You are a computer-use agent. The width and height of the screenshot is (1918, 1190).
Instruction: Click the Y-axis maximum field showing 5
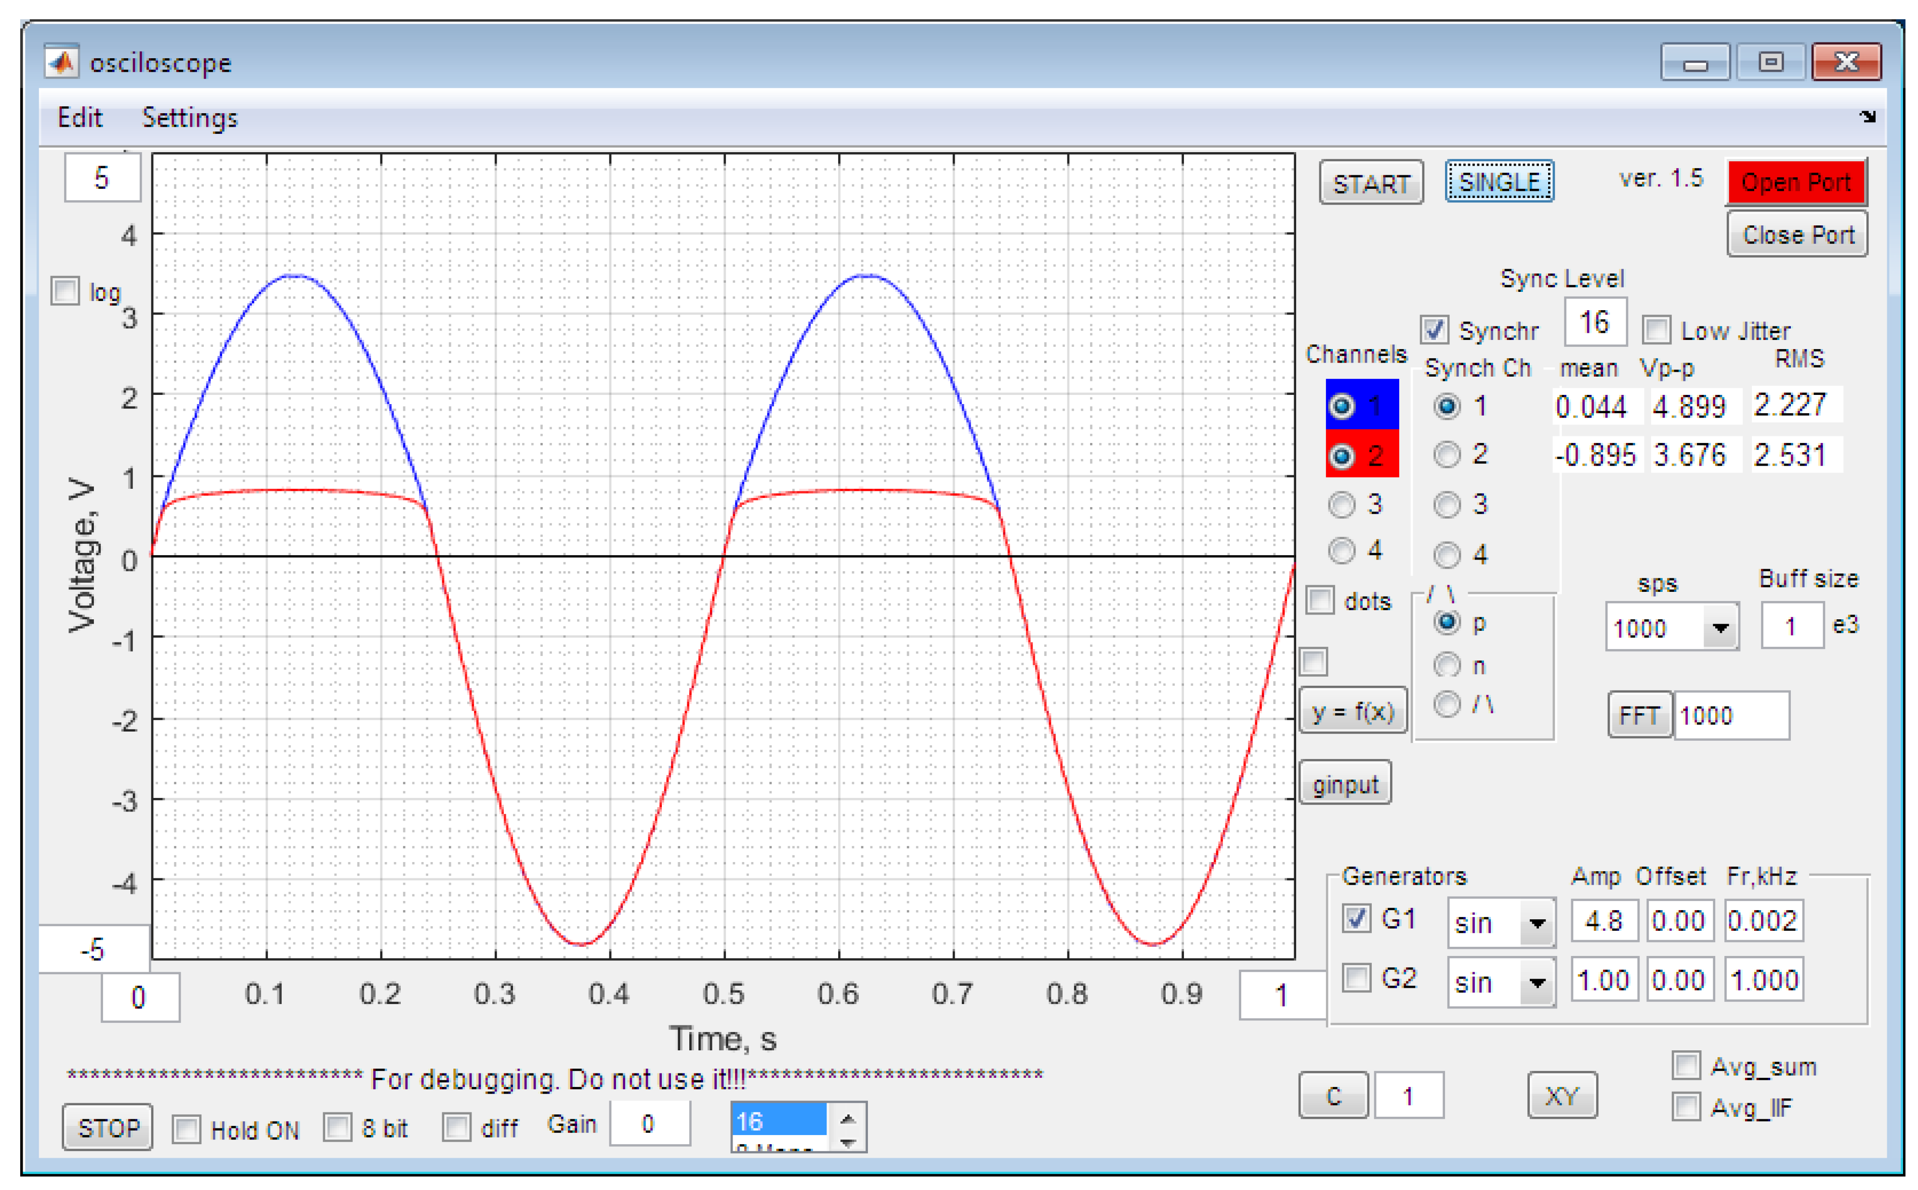click(102, 177)
